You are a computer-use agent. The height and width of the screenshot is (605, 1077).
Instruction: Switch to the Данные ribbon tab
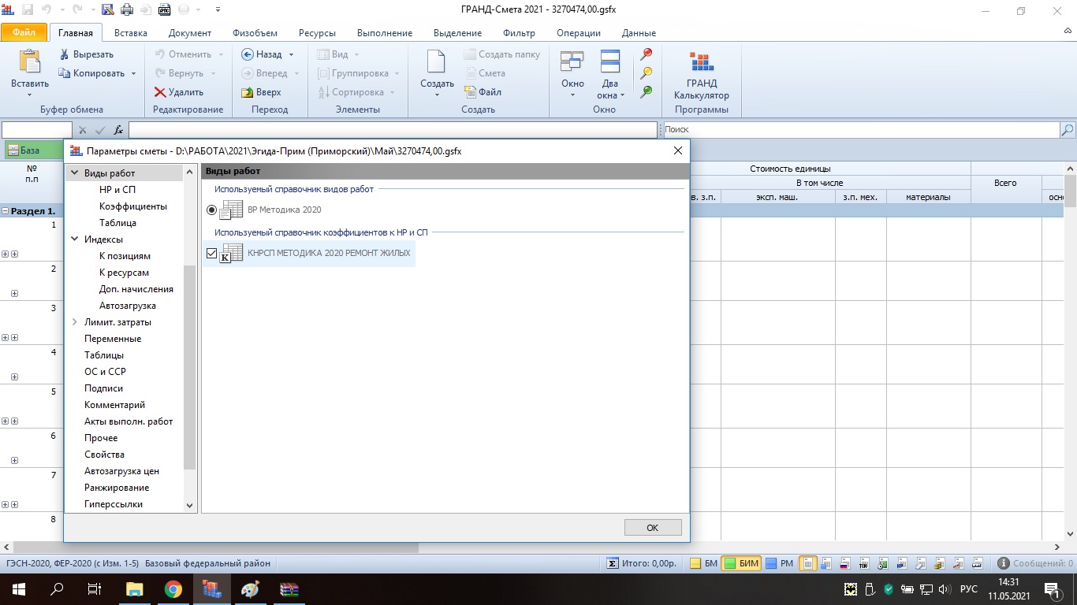[639, 33]
